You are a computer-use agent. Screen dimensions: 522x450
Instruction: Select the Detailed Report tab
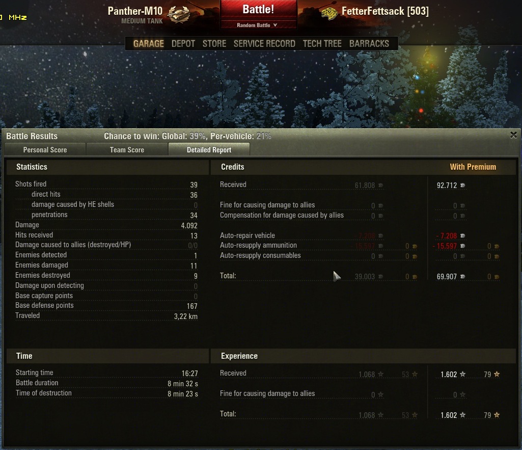(209, 150)
